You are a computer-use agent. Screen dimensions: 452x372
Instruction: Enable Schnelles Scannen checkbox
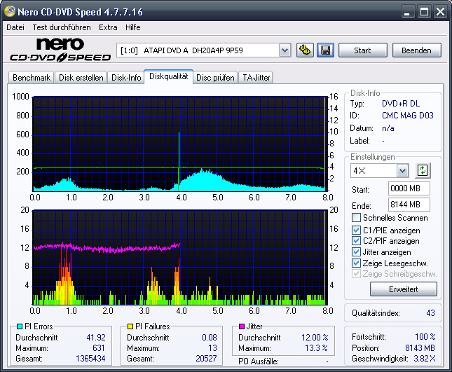(x=356, y=218)
